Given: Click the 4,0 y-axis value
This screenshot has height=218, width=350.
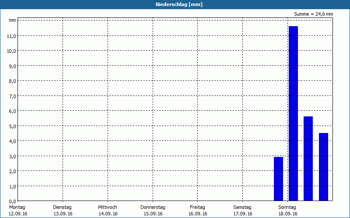Looking at the screenshot, I should click(13, 141).
